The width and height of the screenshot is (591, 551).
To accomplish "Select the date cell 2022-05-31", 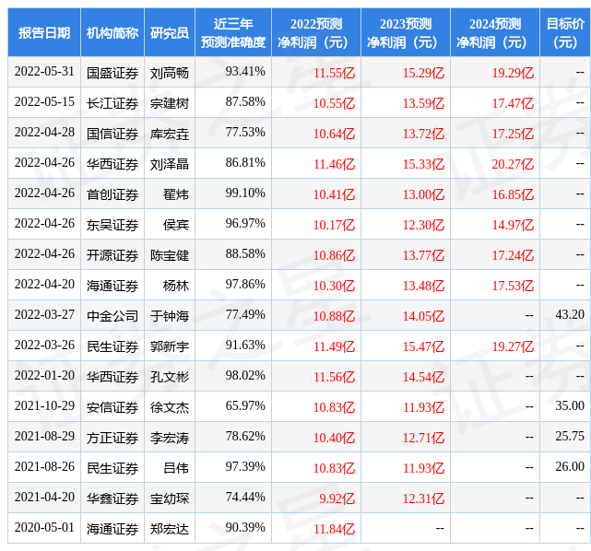I will coord(44,72).
